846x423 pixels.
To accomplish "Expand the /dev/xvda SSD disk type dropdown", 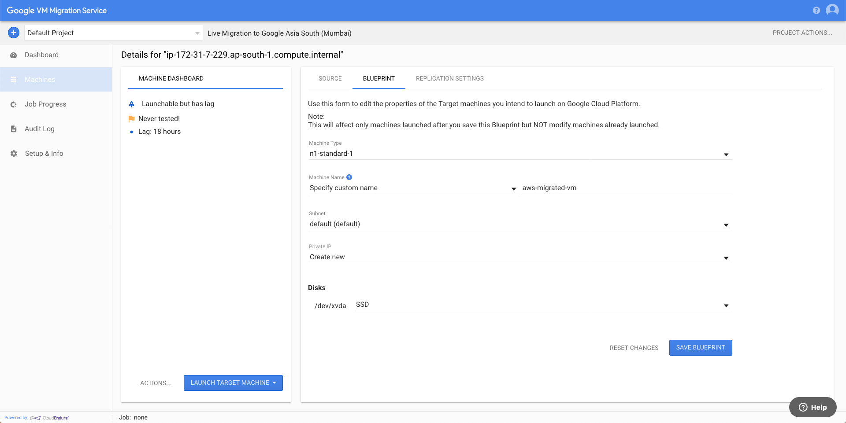I will tap(543, 305).
